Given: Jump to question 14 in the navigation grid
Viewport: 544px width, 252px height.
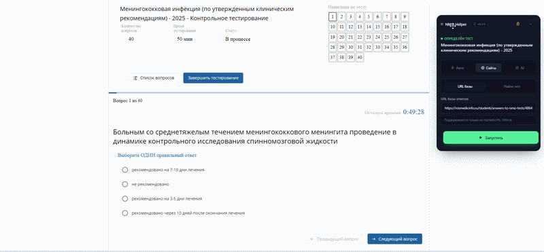Looking at the screenshot, I should tap(369, 26).
